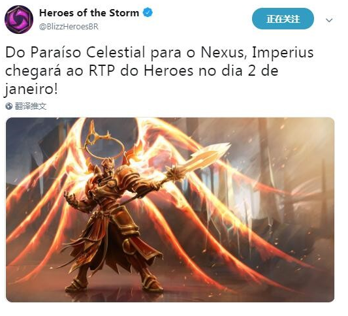
Task: Expand the tweet options chevron
Action: click(x=329, y=20)
